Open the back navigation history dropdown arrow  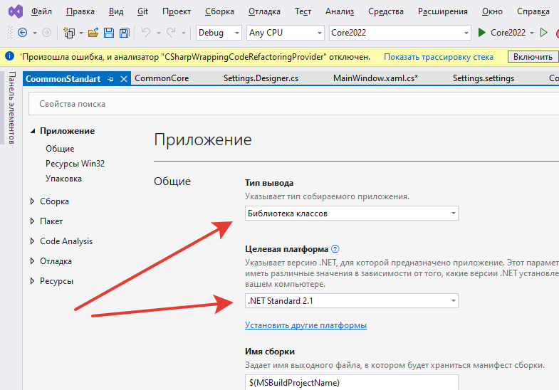point(35,33)
